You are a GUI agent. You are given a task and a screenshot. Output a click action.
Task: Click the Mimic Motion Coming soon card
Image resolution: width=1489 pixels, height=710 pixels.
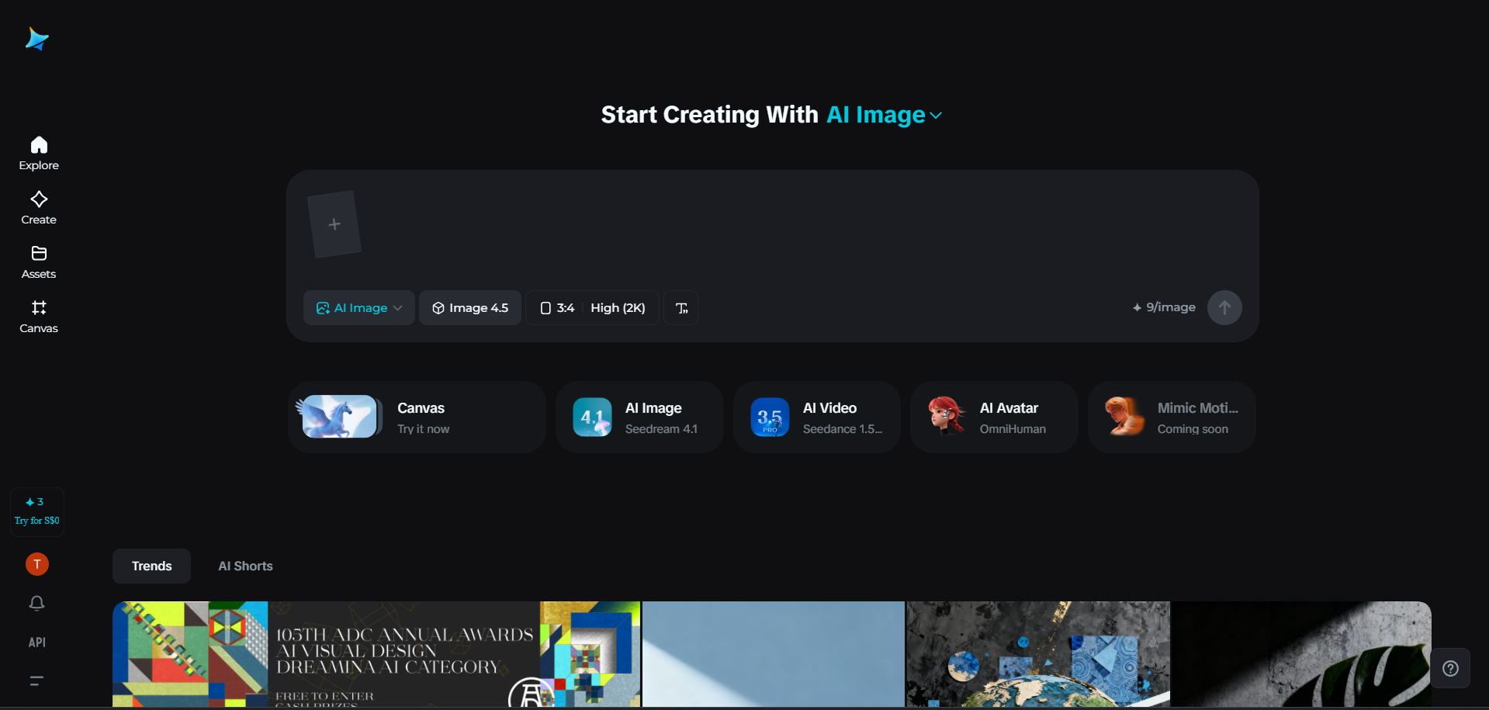point(1172,417)
